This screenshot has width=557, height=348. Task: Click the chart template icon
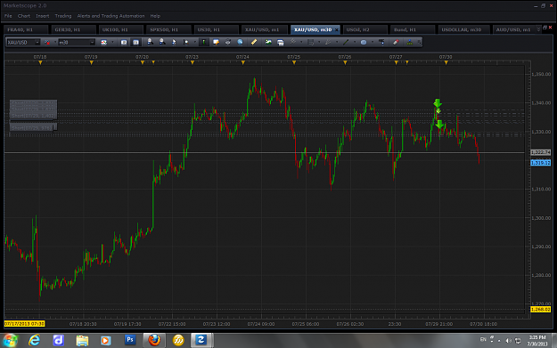[x=310, y=42]
